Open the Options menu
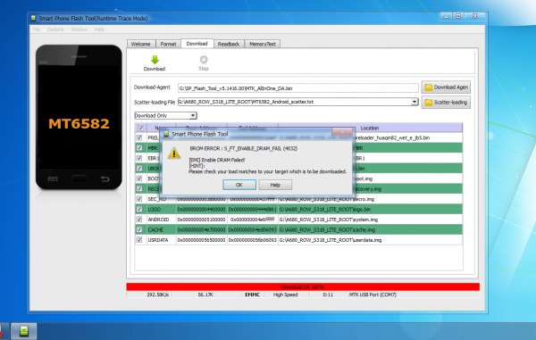 (55, 29)
